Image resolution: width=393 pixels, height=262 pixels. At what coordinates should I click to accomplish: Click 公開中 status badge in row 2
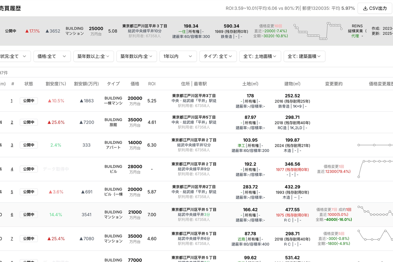coord(28,122)
